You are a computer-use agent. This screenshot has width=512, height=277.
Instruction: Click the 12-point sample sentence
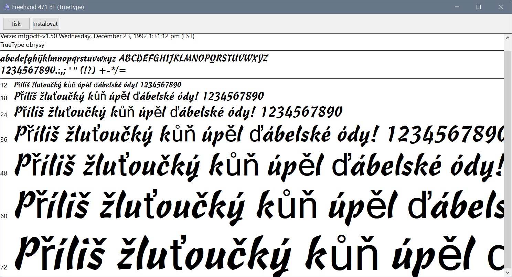pyautogui.click(x=98, y=85)
